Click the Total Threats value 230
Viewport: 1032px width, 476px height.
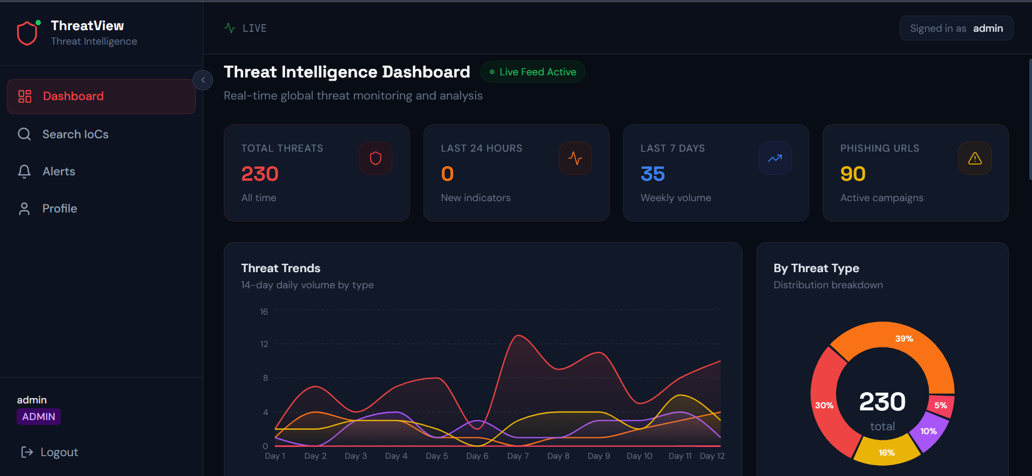coord(260,174)
